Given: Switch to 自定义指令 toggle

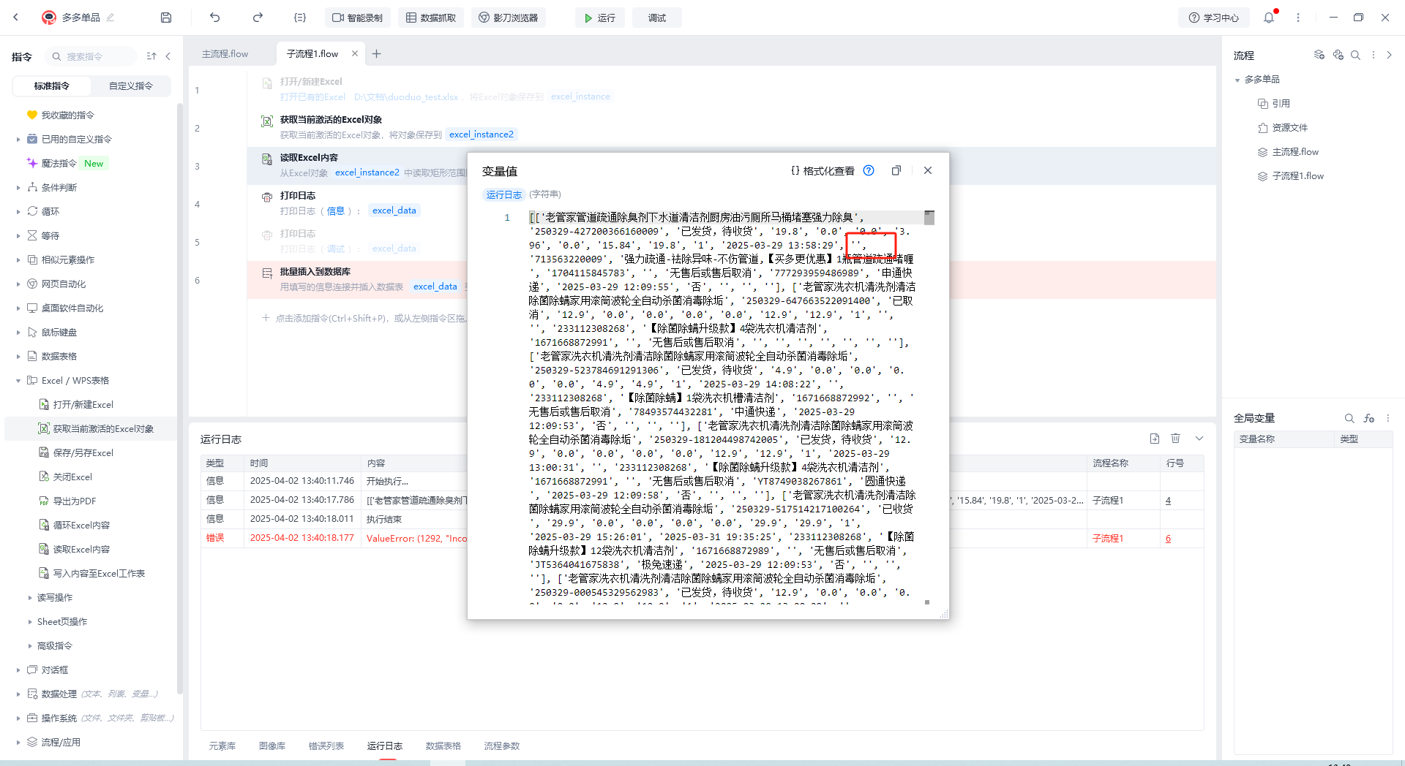Looking at the screenshot, I should 131,86.
